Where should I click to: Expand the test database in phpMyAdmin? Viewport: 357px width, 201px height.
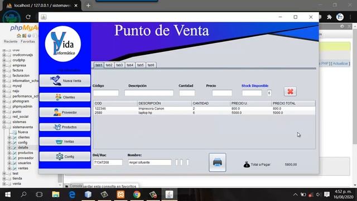[x=4, y=174]
